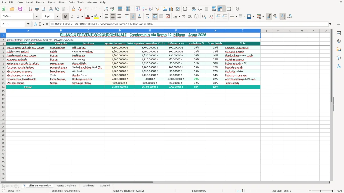Export directly as PDF

tap(31, 9)
